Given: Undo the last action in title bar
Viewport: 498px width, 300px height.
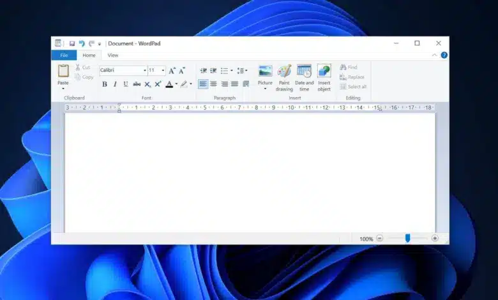Looking at the screenshot, I should click(x=82, y=43).
